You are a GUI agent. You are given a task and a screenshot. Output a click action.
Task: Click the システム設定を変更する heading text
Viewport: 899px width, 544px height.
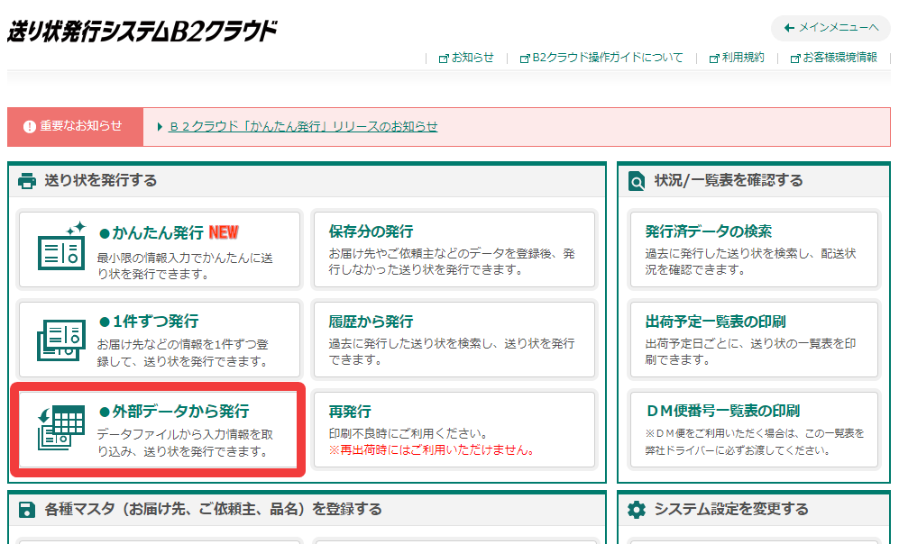tap(731, 510)
